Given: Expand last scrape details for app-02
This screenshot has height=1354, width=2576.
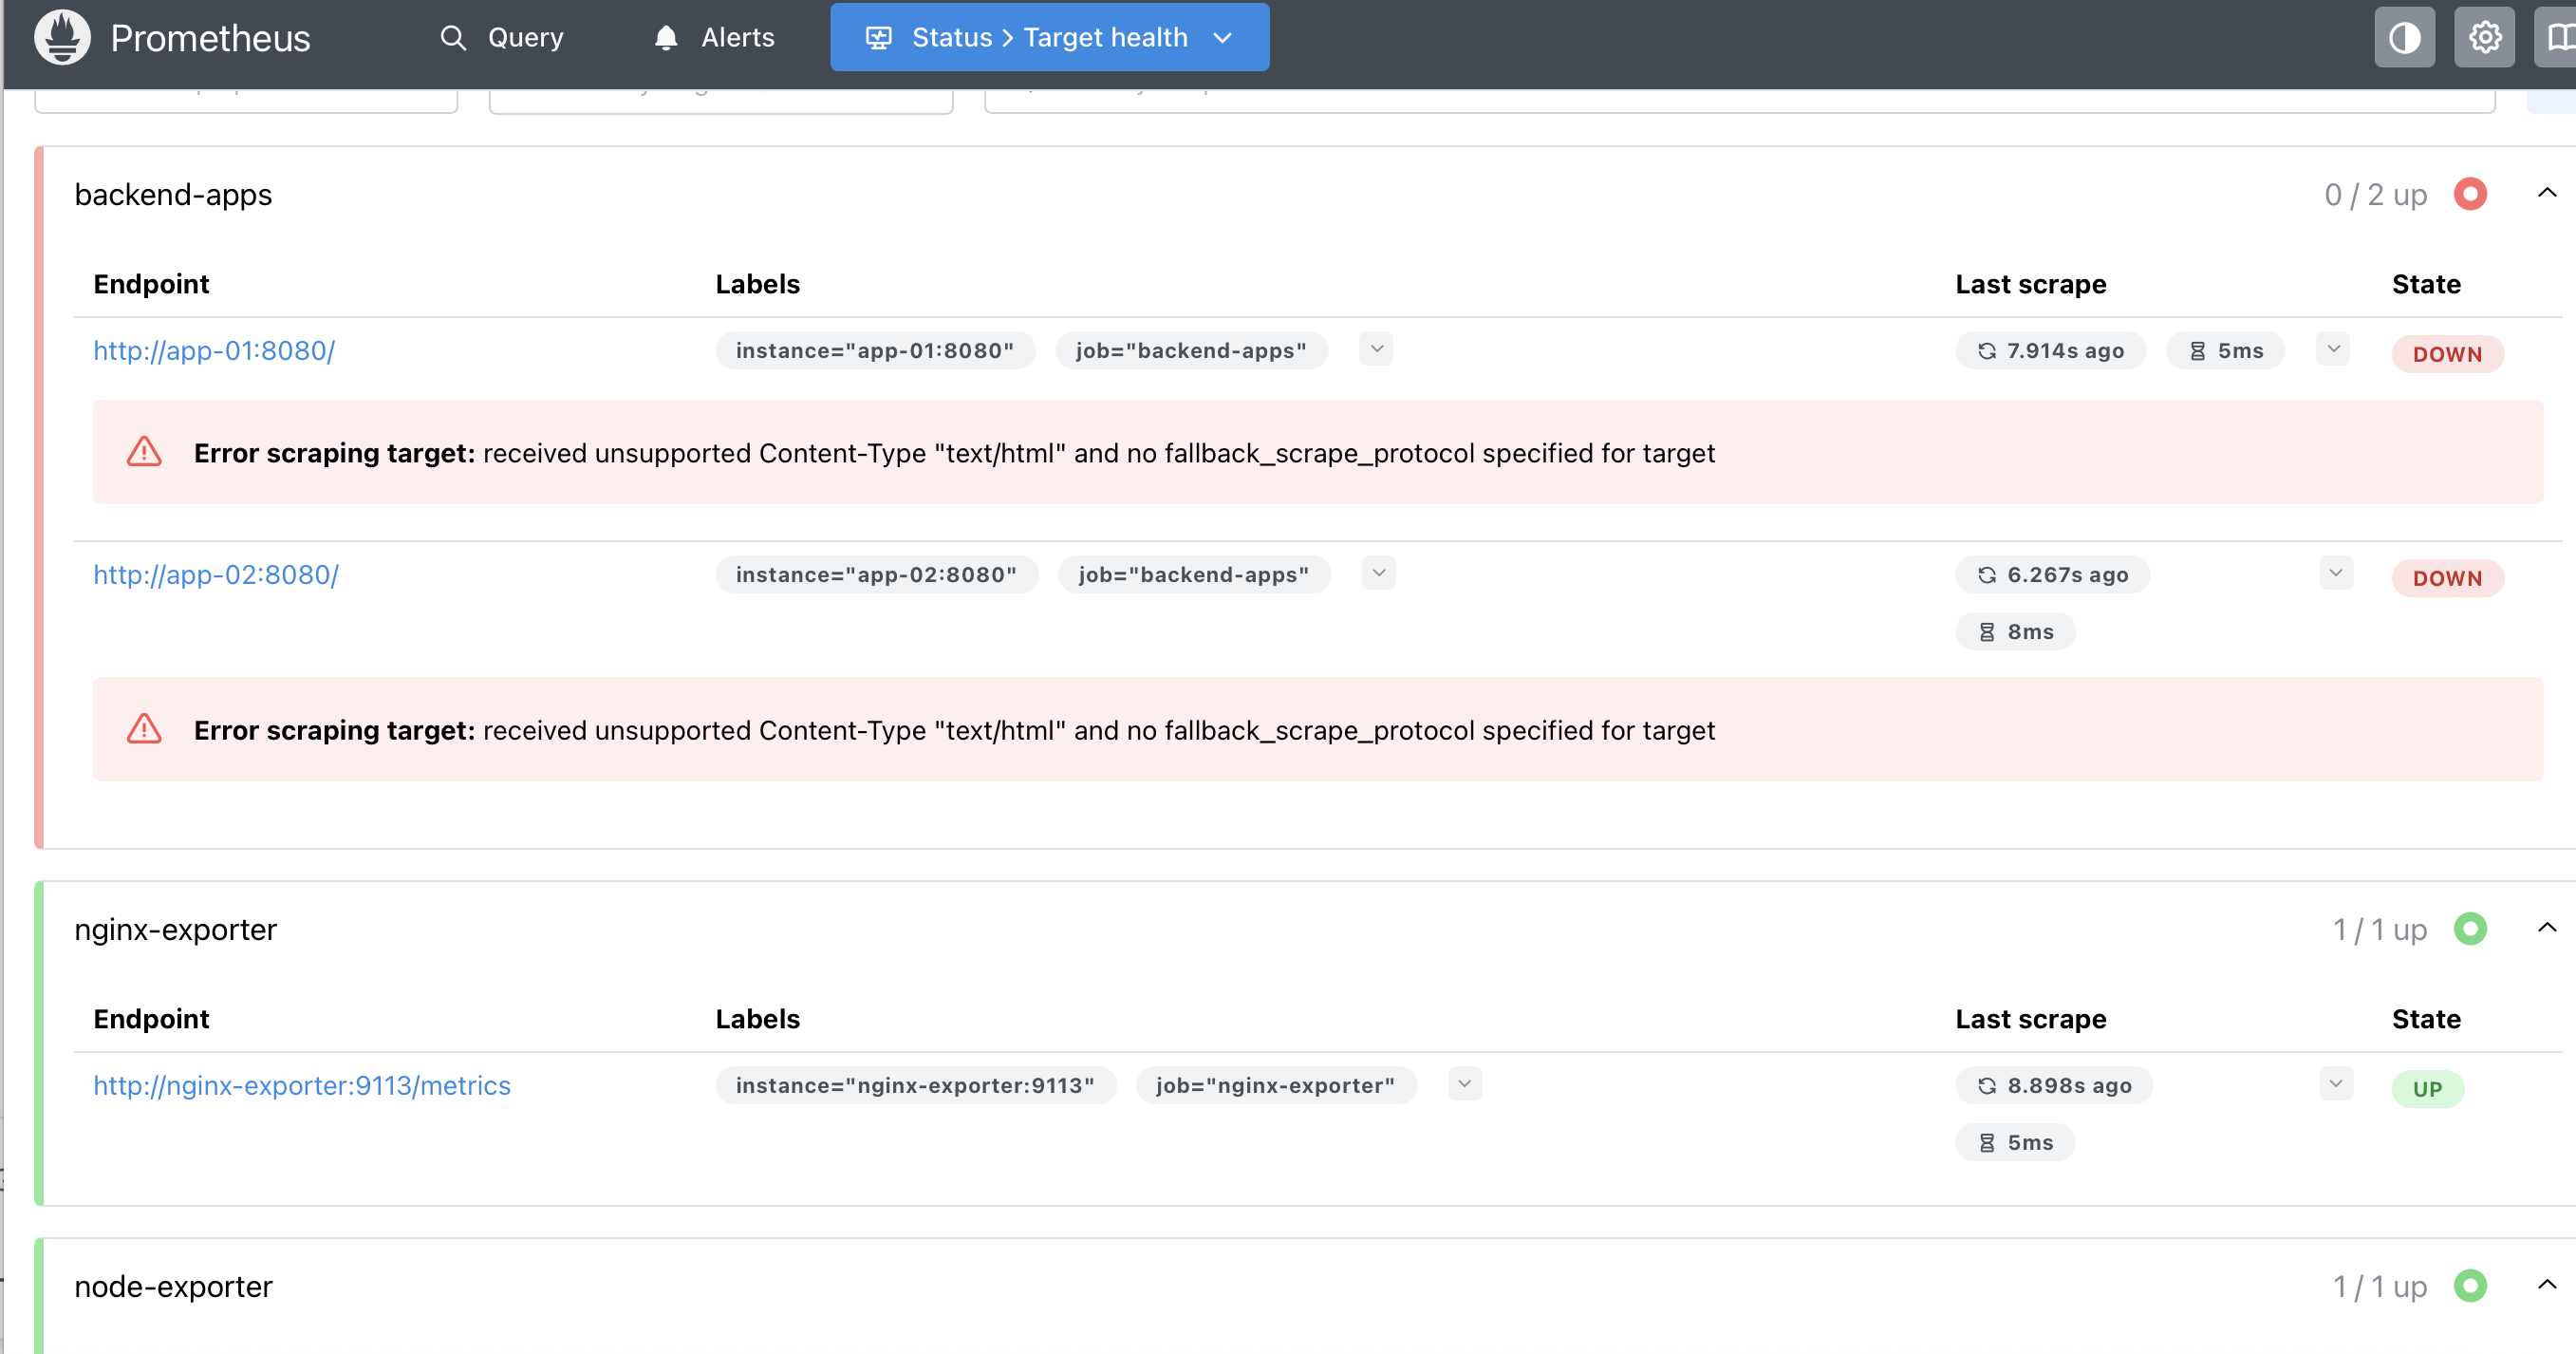Looking at the screenshot, I should (2335, 573).
